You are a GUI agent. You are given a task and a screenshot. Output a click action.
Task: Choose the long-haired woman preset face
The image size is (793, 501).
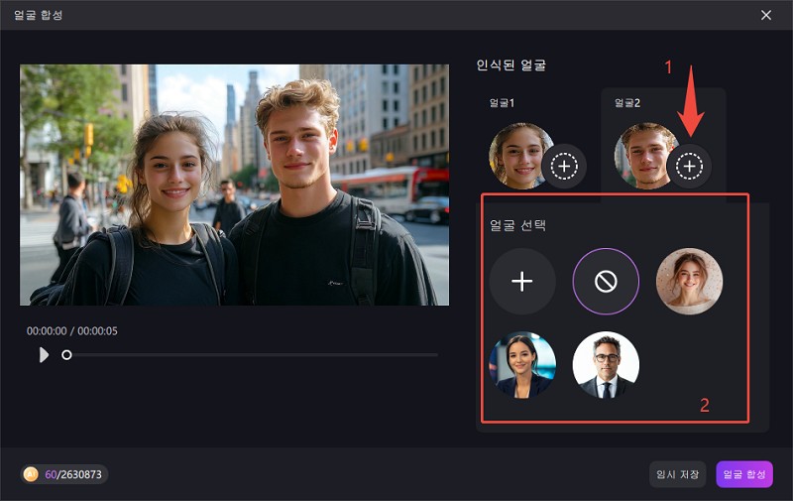(689, 282)
